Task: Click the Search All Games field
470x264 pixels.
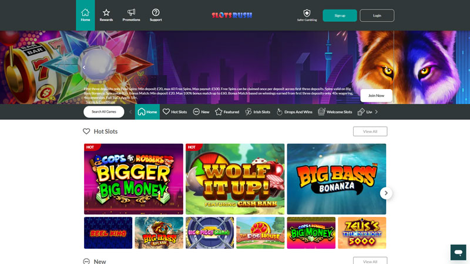Action: coord(104,111)
